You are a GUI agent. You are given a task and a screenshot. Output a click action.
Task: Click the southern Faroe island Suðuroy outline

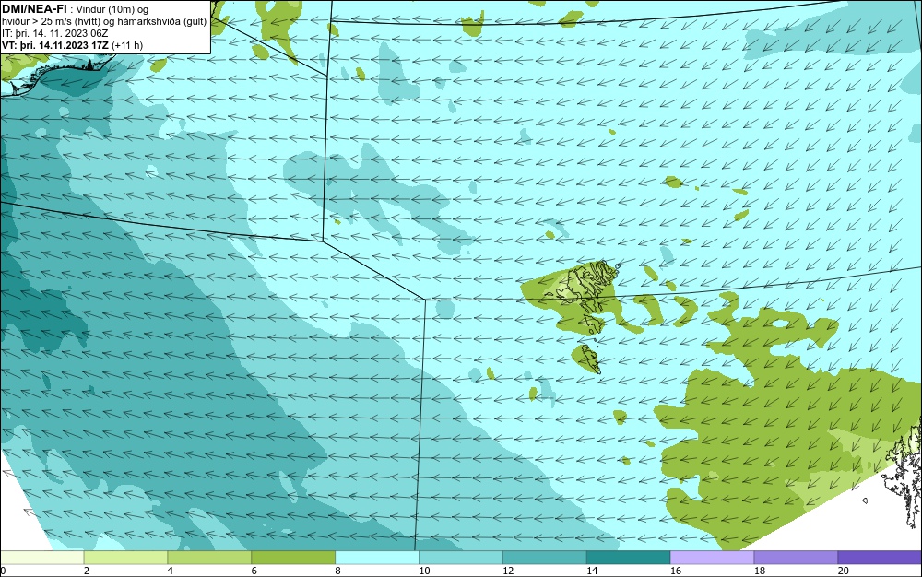[x=590, y=359]
